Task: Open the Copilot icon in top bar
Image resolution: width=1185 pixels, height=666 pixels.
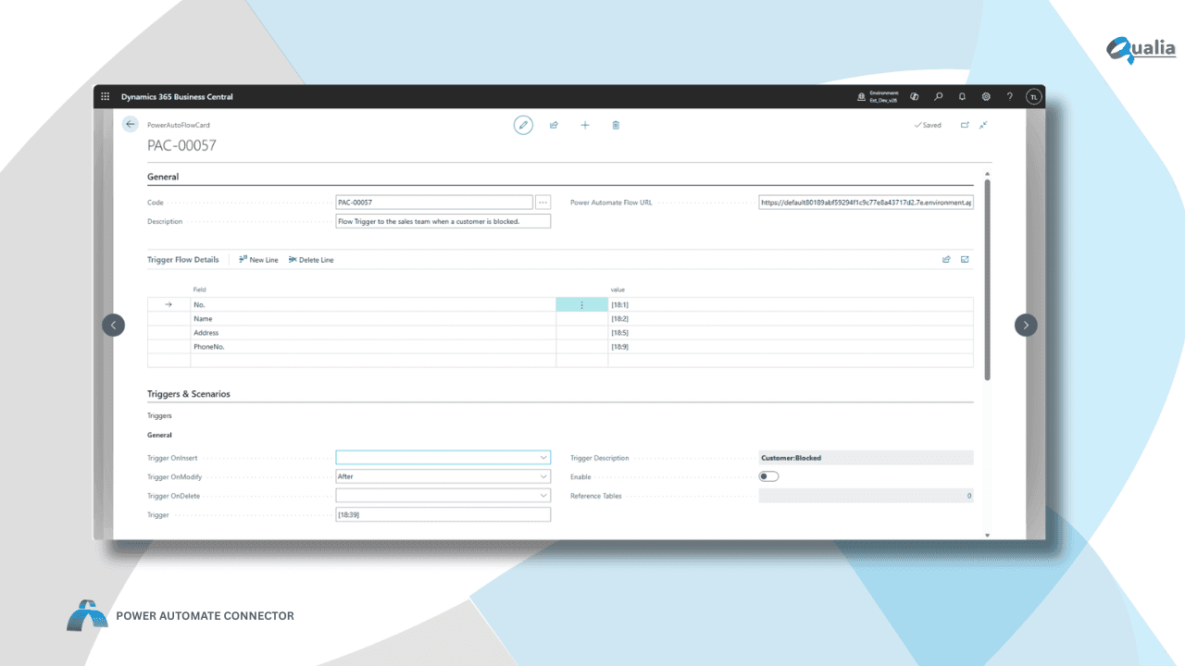Action: (914, 97)
